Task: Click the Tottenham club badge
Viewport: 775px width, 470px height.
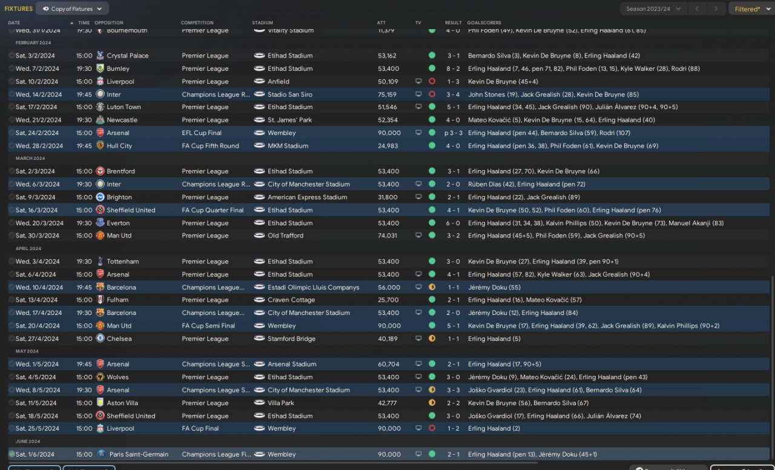Action: [x=100, y=262]
